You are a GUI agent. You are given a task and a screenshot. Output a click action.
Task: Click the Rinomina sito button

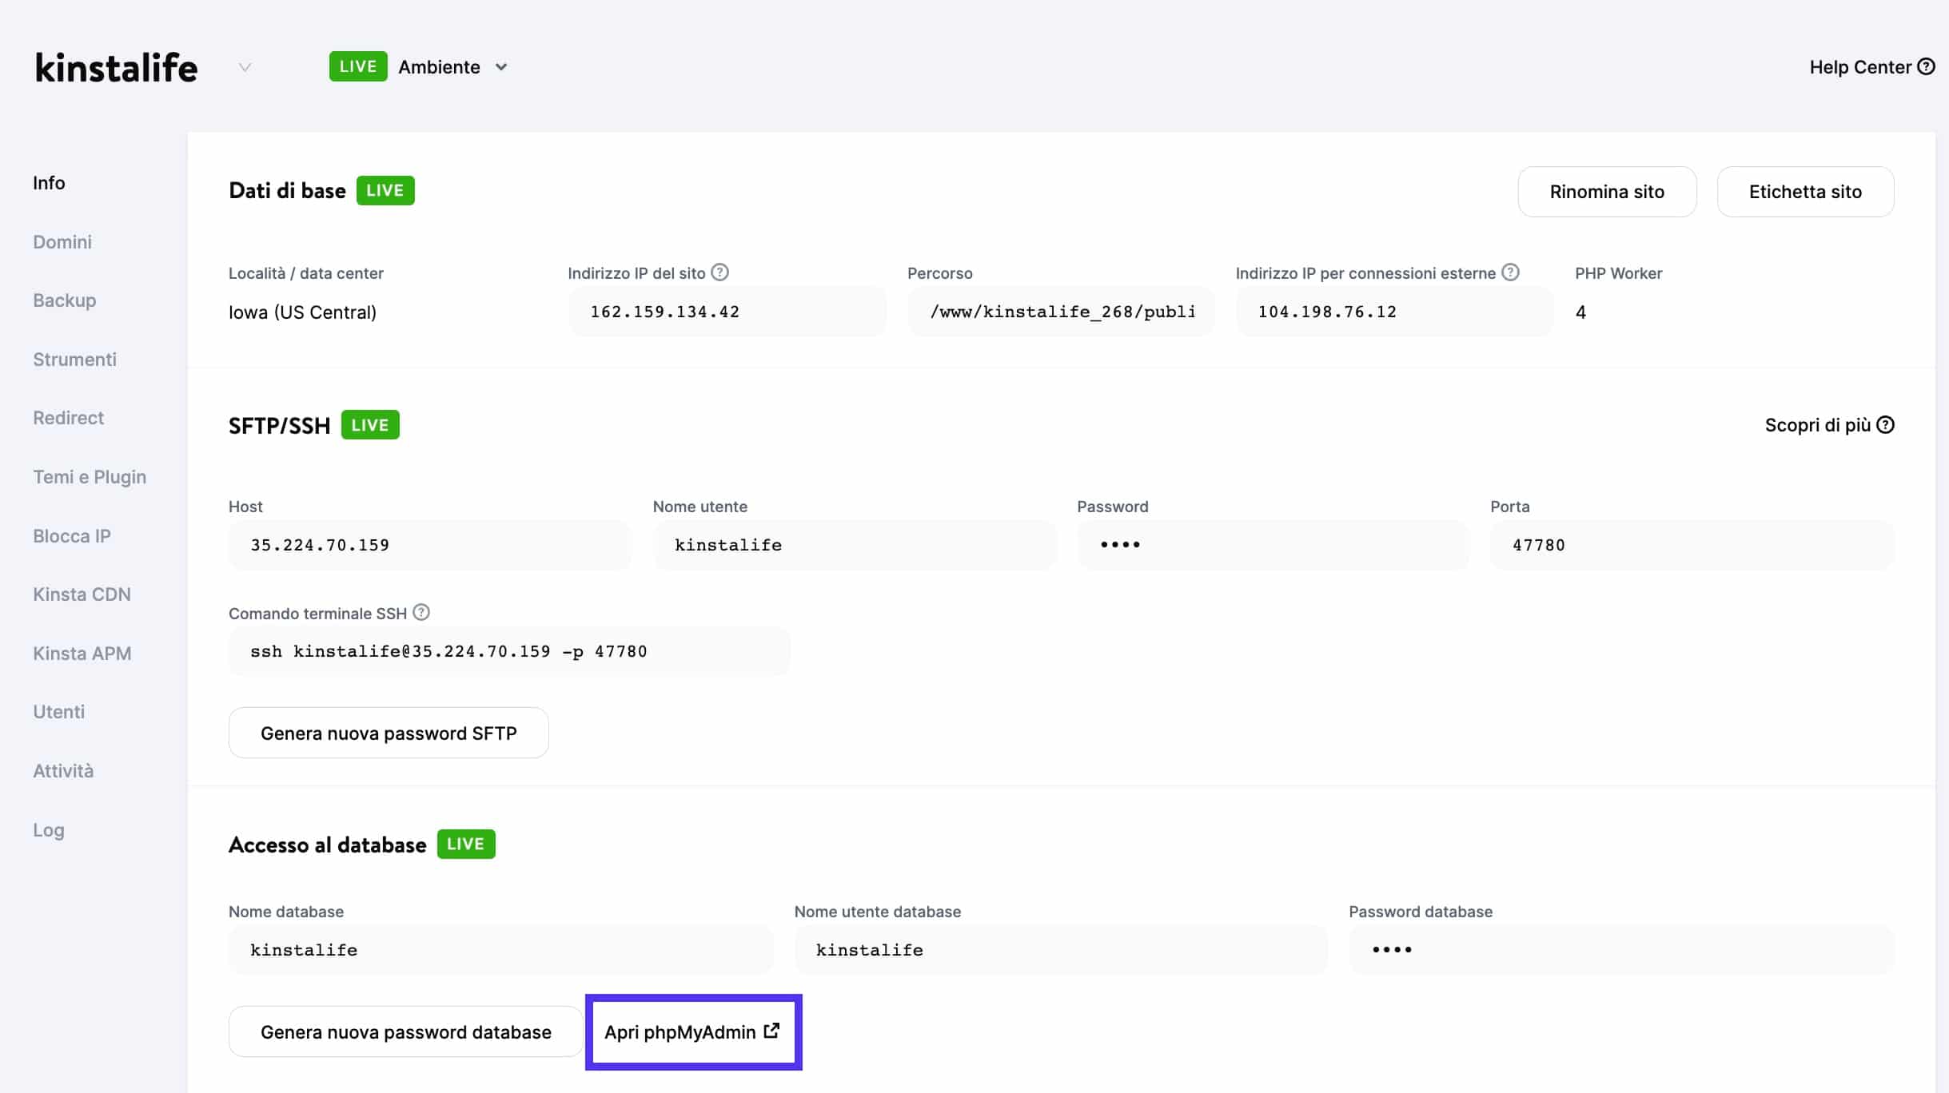1607,192
